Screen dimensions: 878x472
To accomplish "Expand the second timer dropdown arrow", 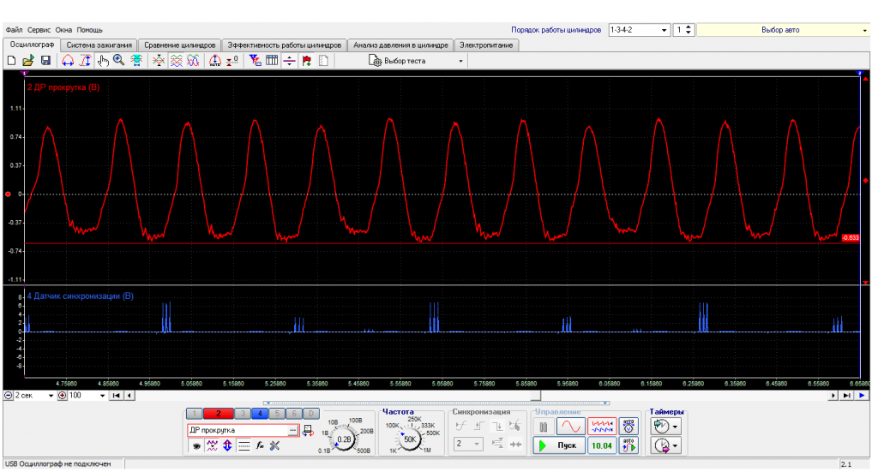I will click(676, 445).
